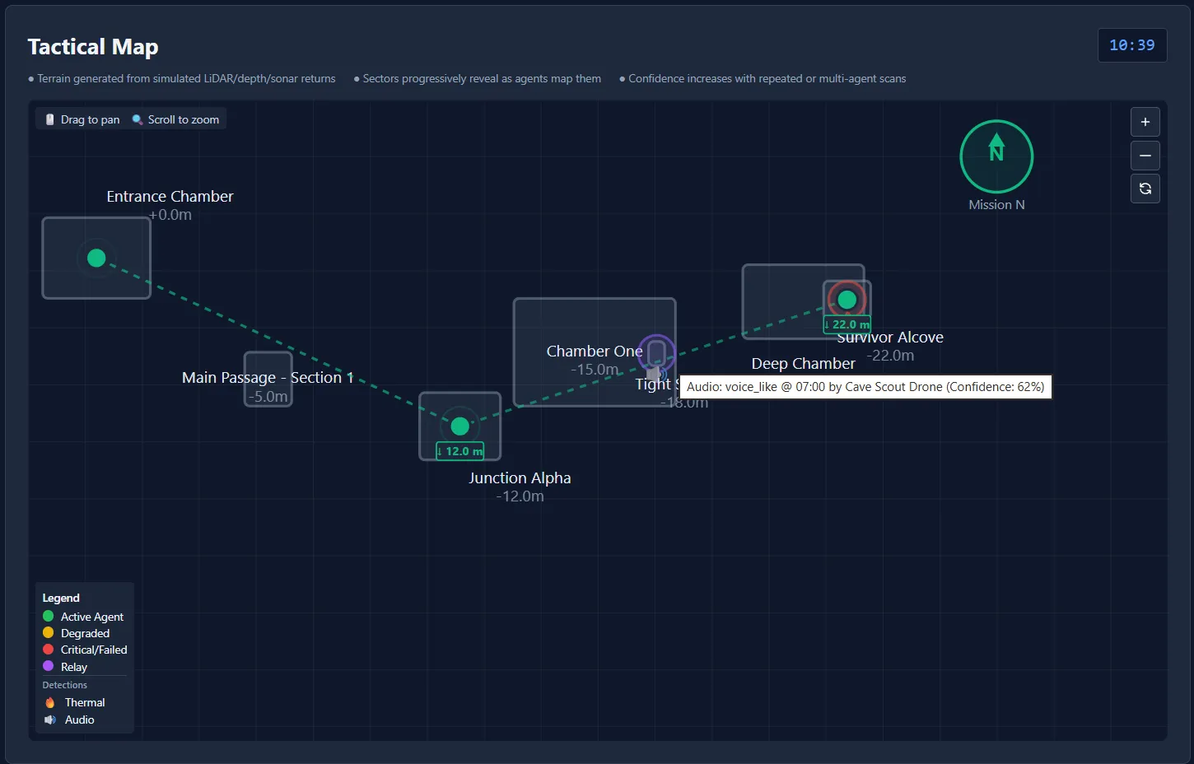Click the Thermal flame legend icon

pyautogui.click(x=49, y=702)
